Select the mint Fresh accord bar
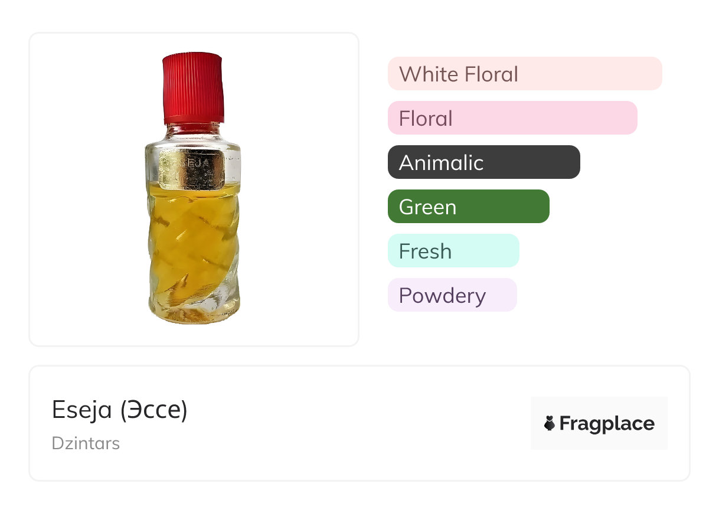The width and height of the screenshot is (719, 510). [x=453, y=251]
